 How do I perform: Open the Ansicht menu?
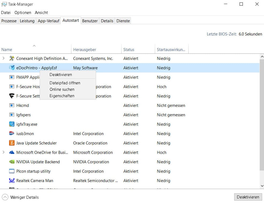click(x=42, y=13)
